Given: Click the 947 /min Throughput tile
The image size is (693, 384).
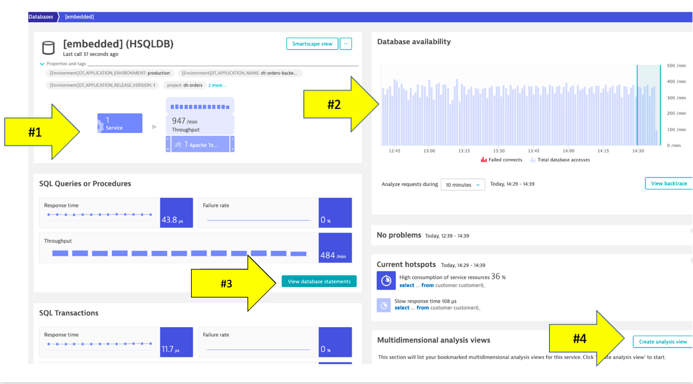Looking at the screenshot, I should (x=200, y=124).
